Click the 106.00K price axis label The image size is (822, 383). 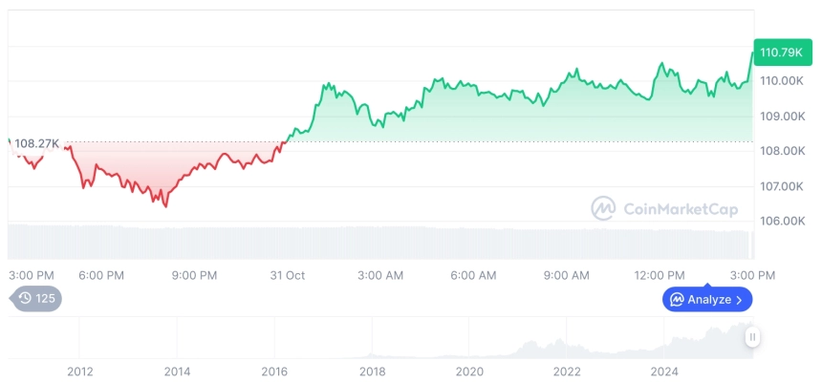pyautogui.click(x=782, y=221)
